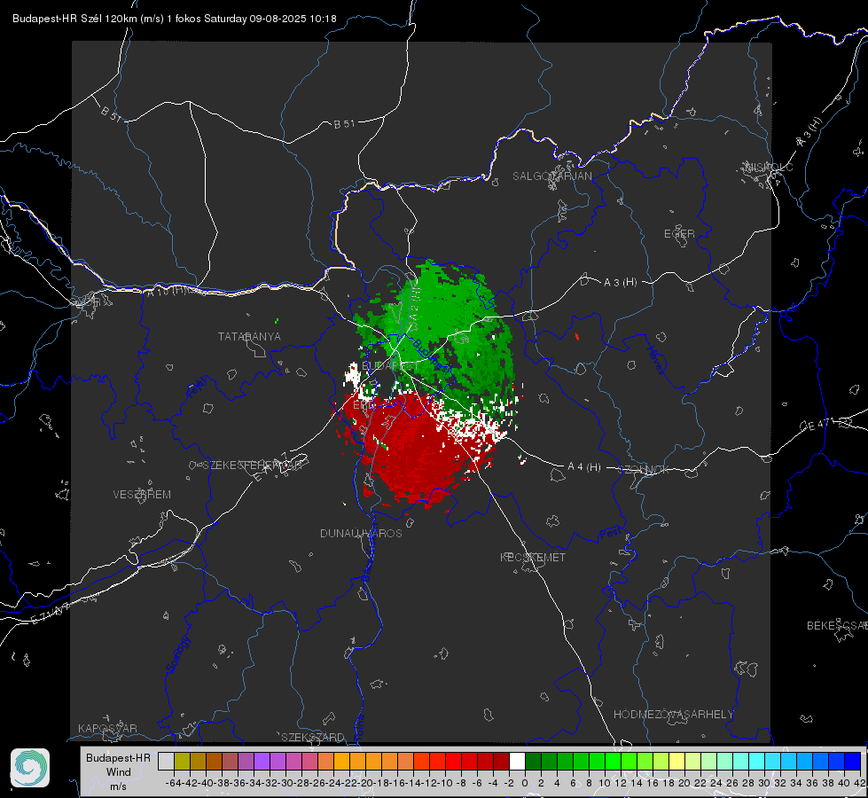
Task: Select the BUDAPEST city label on map
Action: 390,366
